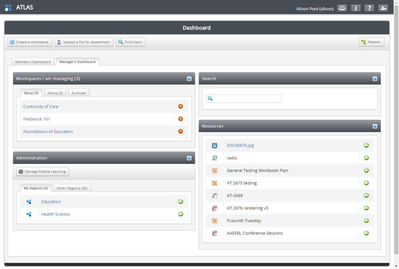Click green arrow for FLourish Tuesday

(366, 221)
